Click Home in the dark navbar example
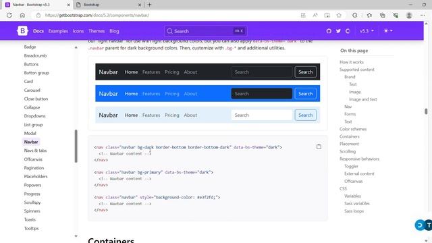 tap(131, 72)
